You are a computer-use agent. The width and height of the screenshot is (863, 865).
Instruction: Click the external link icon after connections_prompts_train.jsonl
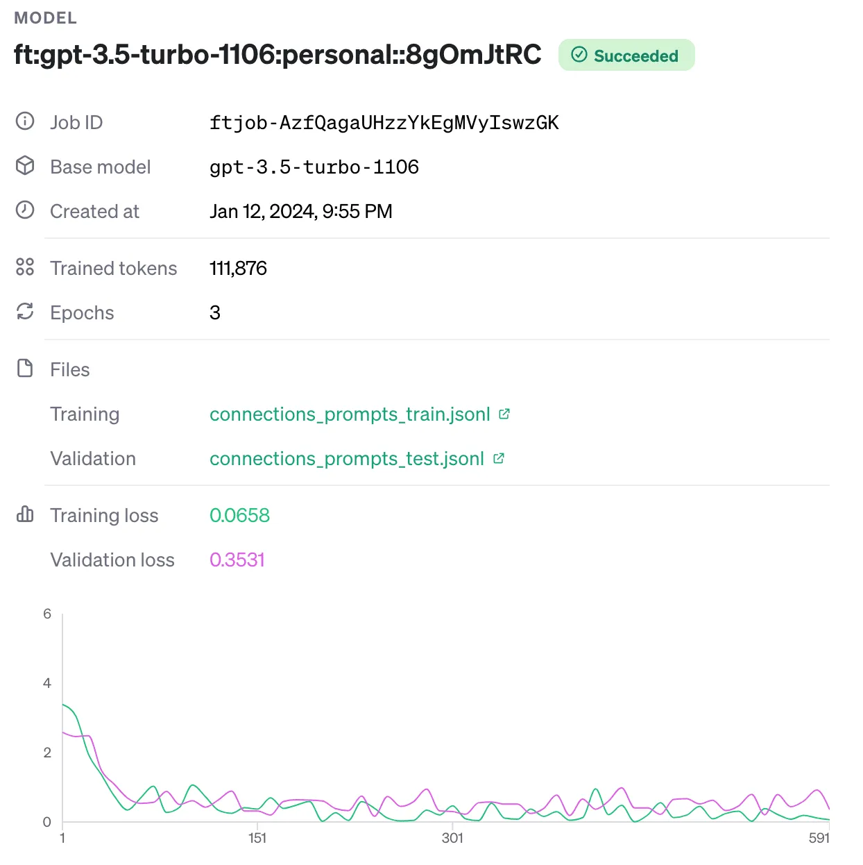pos(504,414)
